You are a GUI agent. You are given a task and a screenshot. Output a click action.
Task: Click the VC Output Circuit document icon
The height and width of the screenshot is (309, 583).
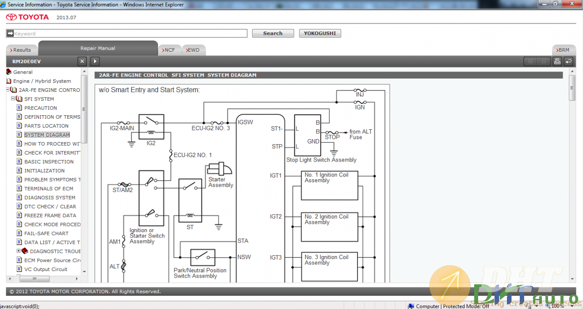pos(19,269)
